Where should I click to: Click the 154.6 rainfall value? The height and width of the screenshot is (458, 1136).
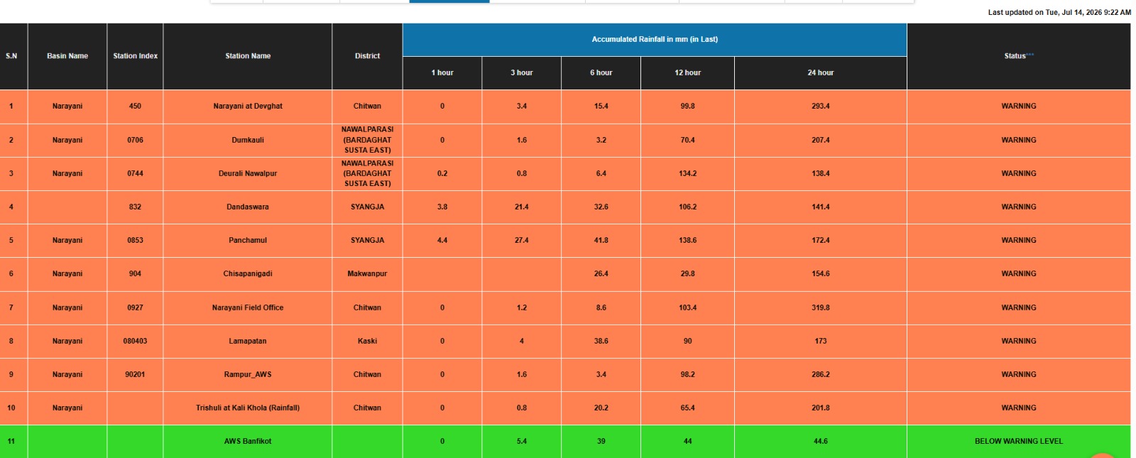[x=821, y=274]
